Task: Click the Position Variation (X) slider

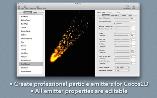Action: tap(122, 27)
